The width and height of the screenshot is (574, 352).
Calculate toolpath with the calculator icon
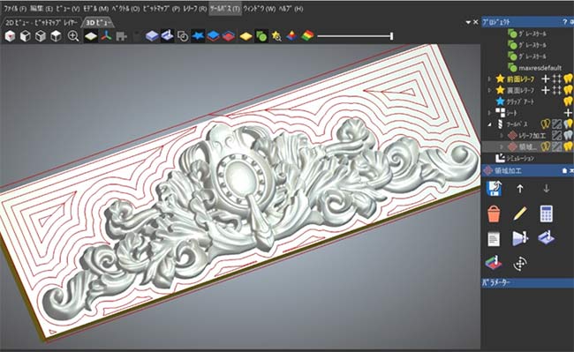coord(546,213)
